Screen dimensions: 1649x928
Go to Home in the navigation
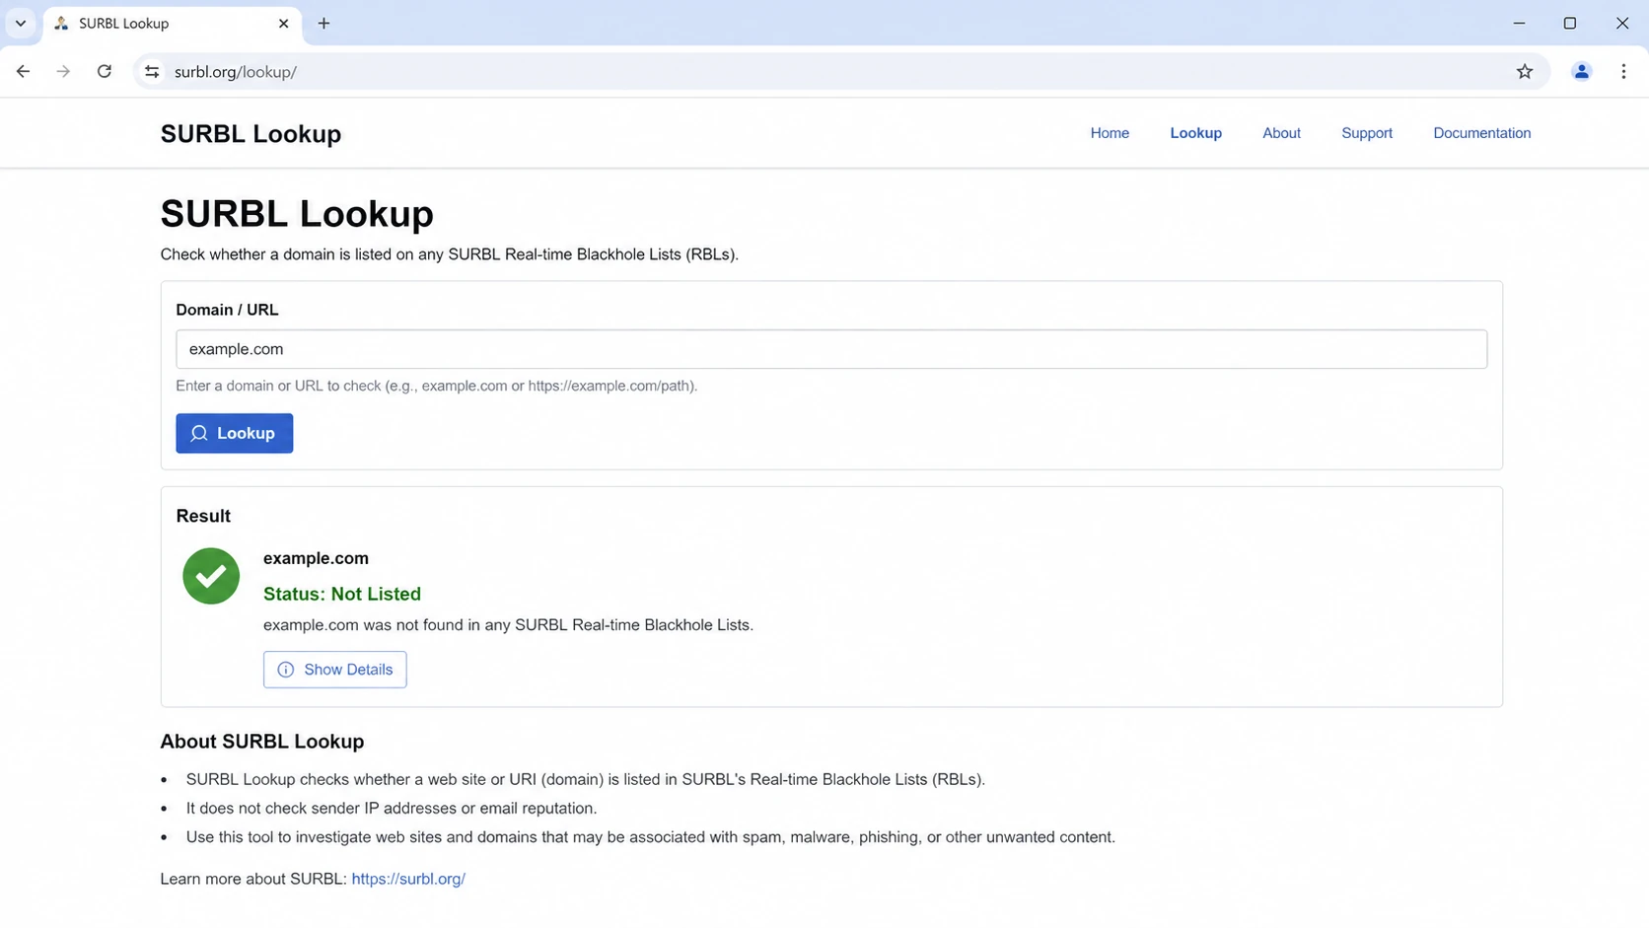[1110, 133]
